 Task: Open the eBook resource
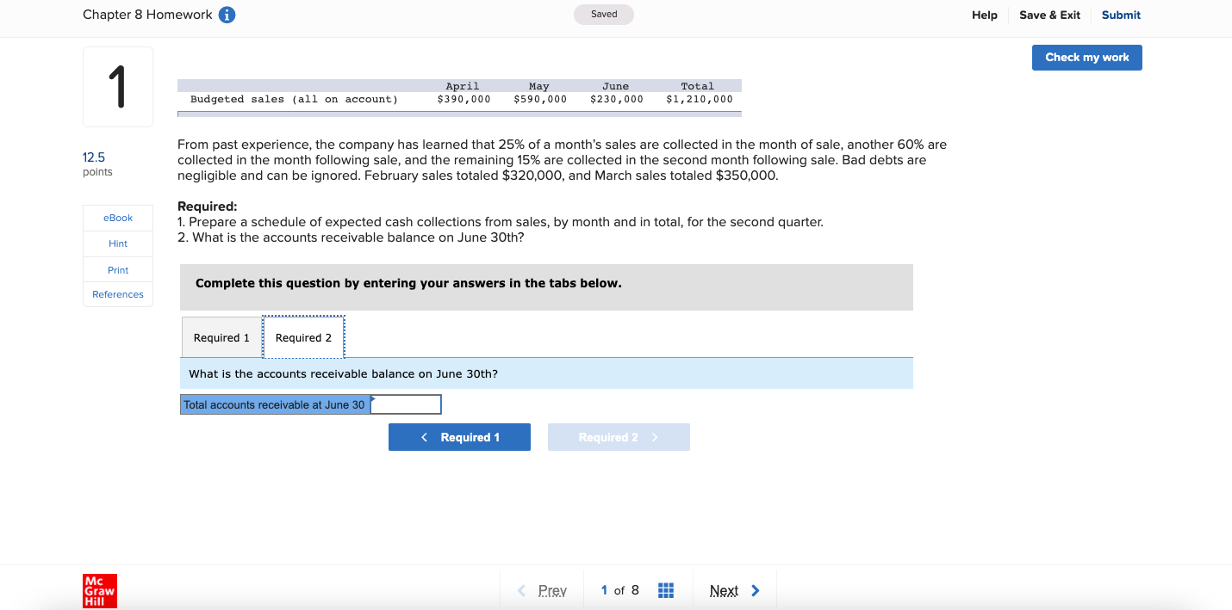(118, 218)
